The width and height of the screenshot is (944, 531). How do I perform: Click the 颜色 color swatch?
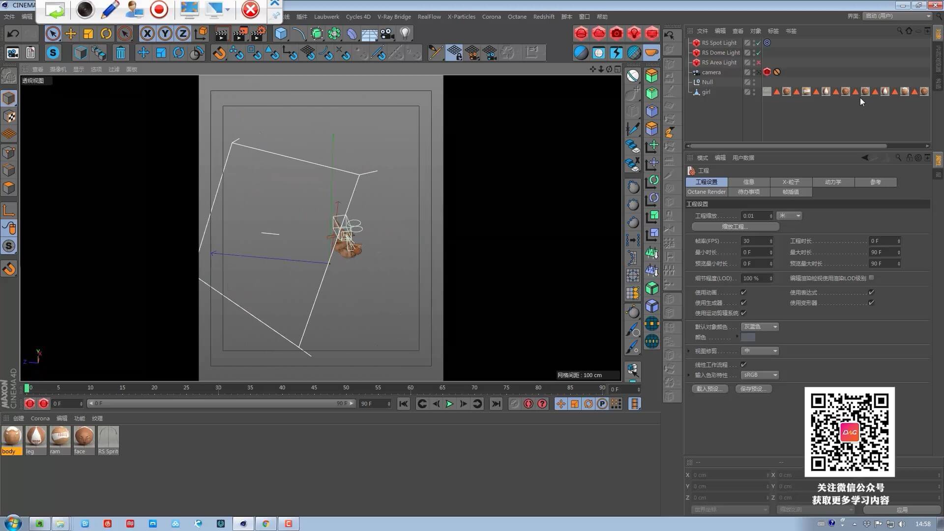(x=748, y=337)
